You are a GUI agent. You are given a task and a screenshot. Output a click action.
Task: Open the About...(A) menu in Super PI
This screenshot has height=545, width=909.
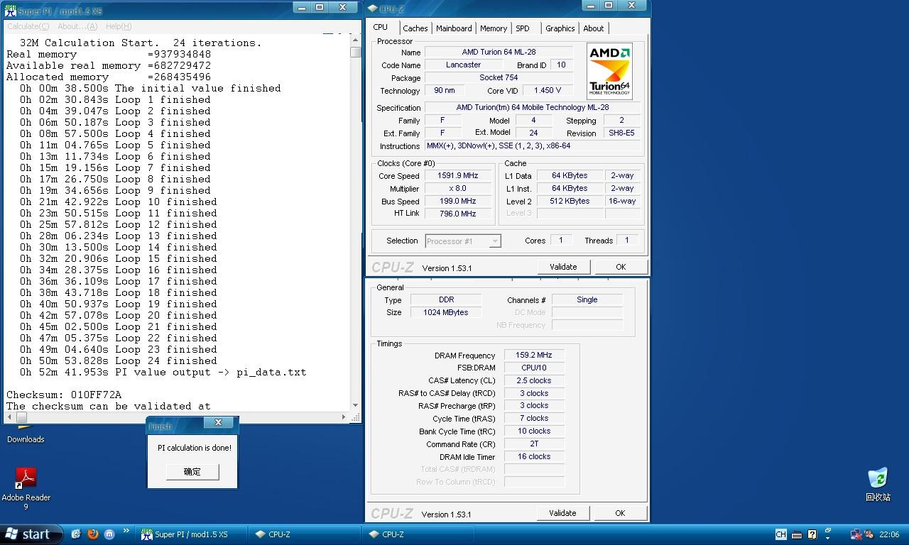pos(77,26)
